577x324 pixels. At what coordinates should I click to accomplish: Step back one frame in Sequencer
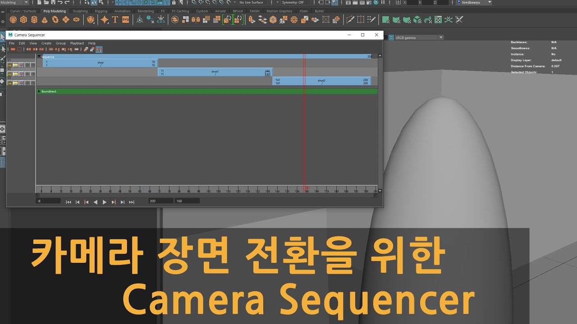pos(78,202)
